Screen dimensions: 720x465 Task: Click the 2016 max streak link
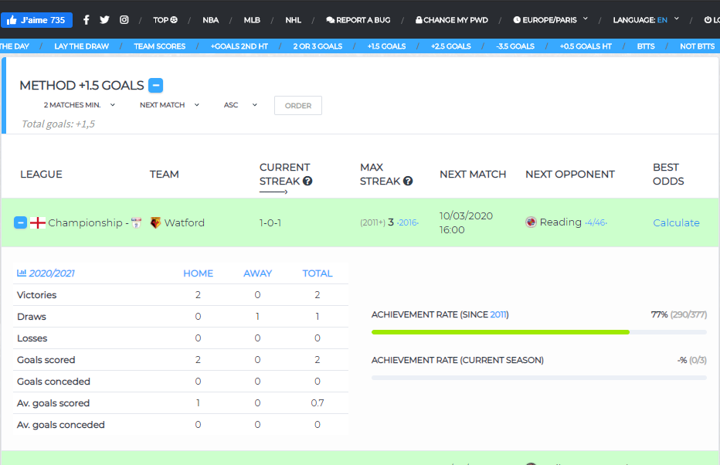click(x=407, y=222)
